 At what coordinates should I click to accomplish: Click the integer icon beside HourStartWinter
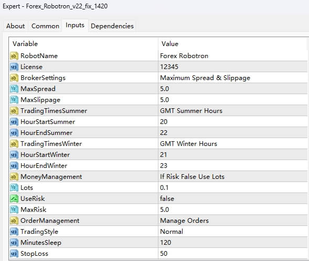coord(14,155)
